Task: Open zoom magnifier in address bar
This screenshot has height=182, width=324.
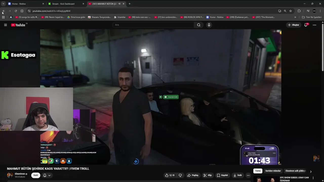Action: point(285,11)
